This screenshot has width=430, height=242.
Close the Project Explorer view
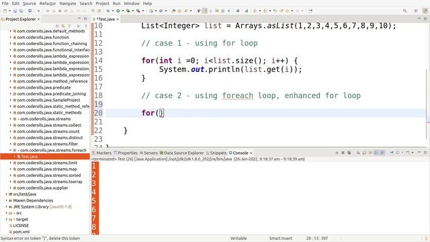point(39,19)
